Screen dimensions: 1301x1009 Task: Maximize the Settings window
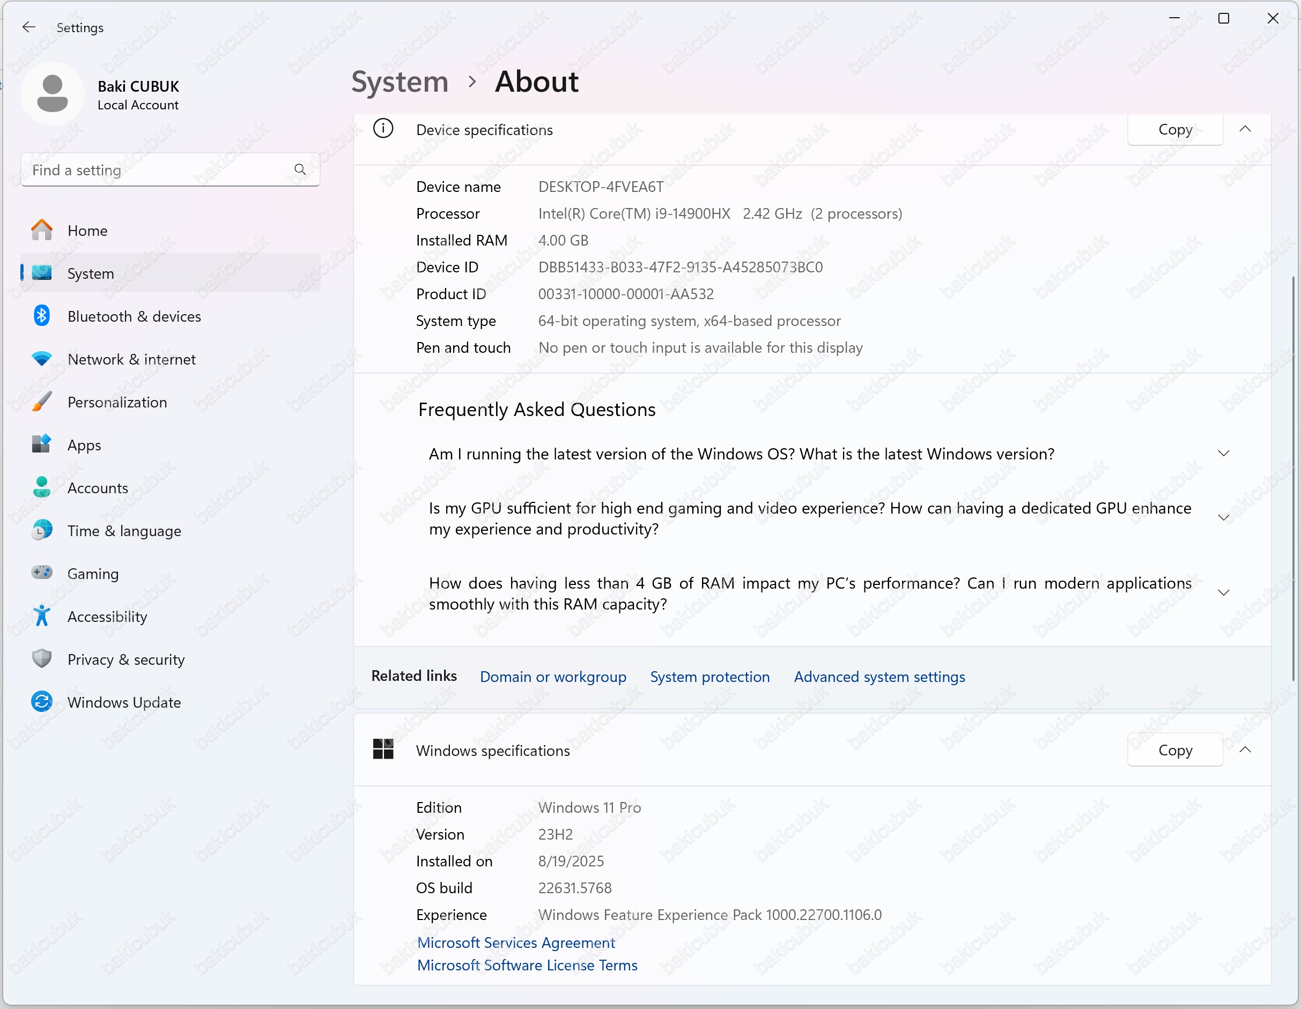1224,18
